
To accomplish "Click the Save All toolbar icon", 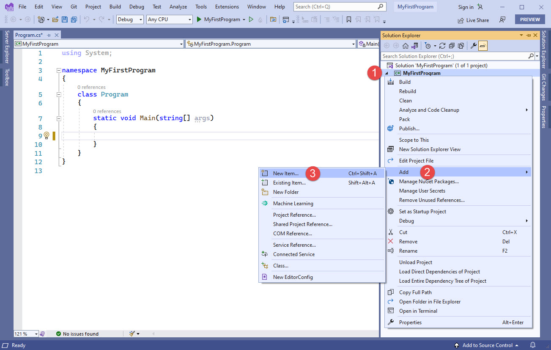I will point(74,19).
